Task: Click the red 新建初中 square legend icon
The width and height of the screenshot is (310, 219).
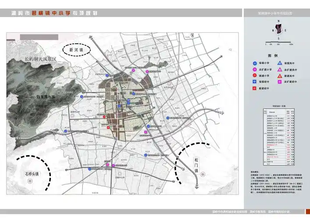Action: (255, 88)
